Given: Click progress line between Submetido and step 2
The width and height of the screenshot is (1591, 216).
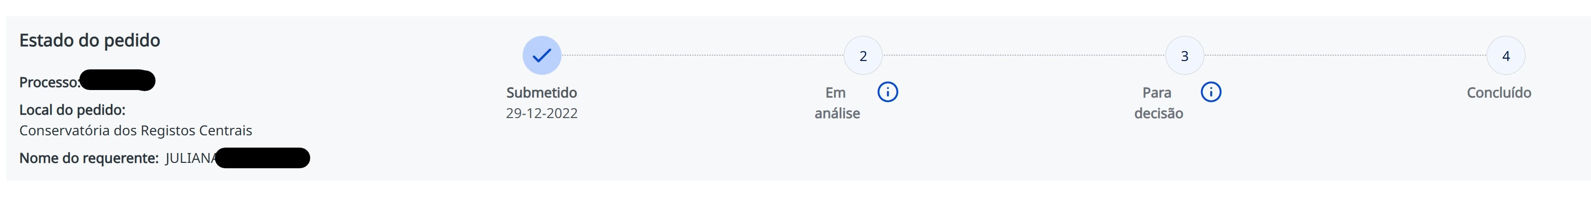Looking at the screenshot, I should pos(702,56).
